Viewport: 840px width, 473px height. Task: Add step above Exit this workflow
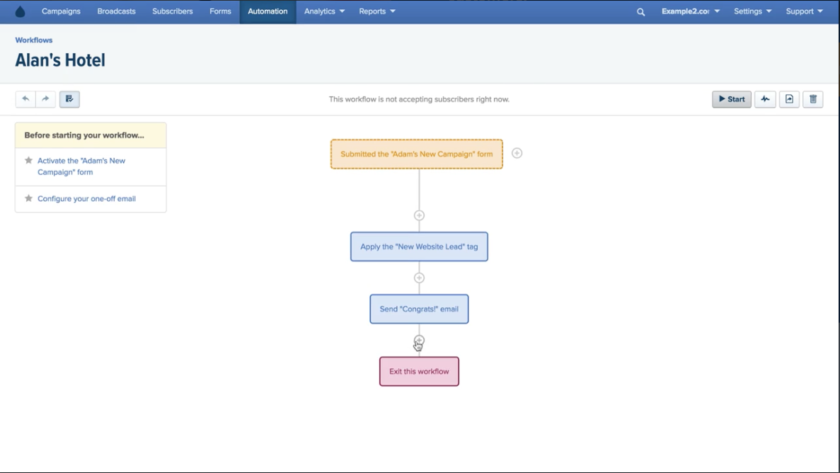tap(419, 340)
